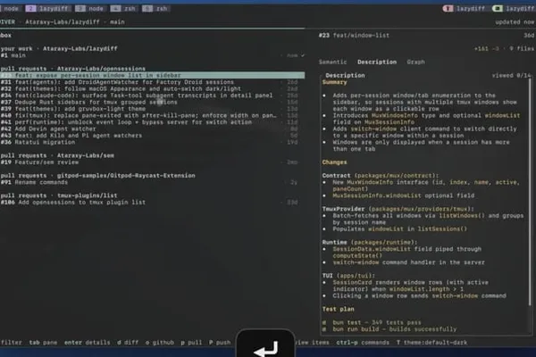Click the 'your work · Ataraxy-Labs/lazydiff' header
Viewport: 536px width, 357px height.
[x=59, y=48]
